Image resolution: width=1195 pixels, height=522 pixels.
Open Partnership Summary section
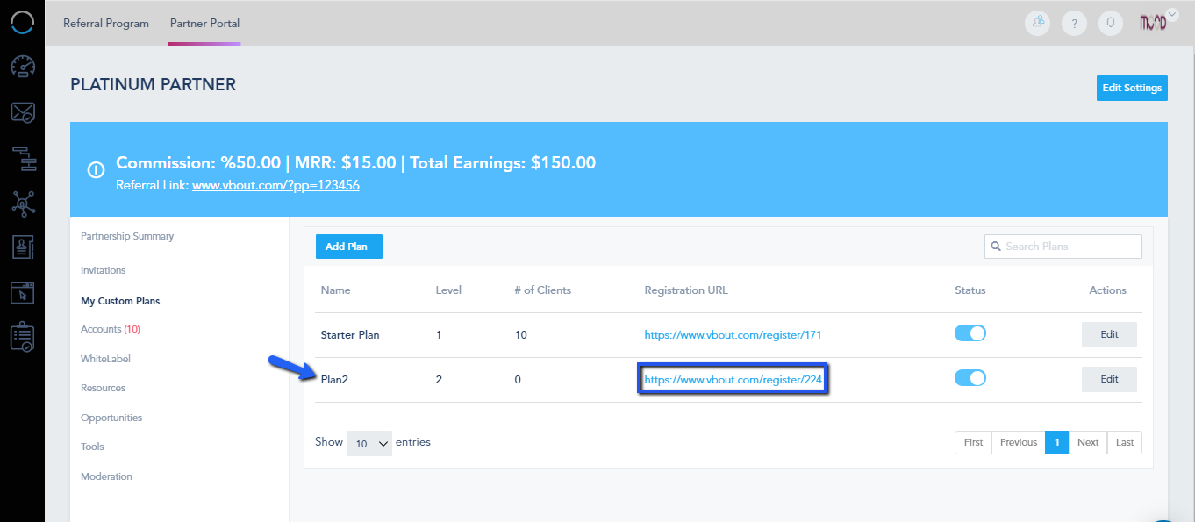coord(127,236)
